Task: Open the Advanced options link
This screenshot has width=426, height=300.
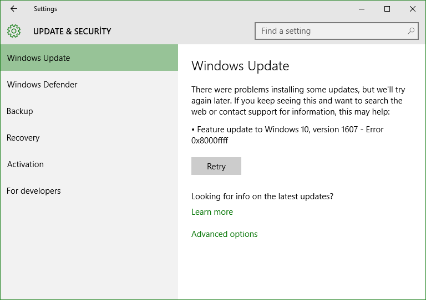Action: click(x=224, y=234)
